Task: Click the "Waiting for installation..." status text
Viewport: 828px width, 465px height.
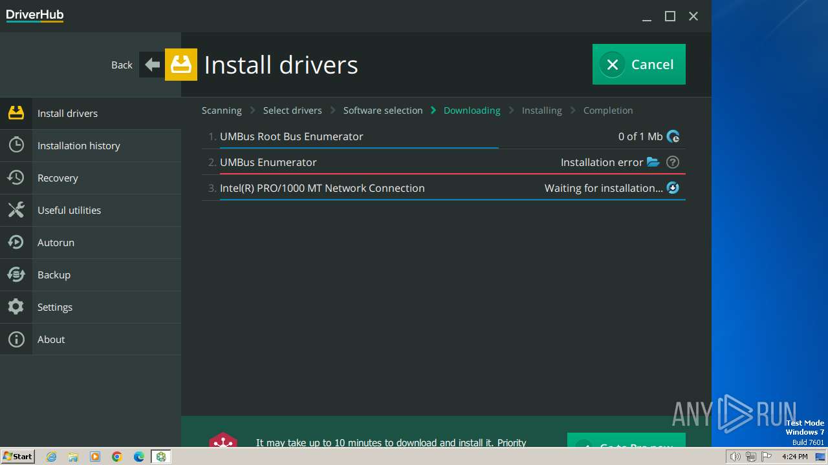Action: point(604,188)
